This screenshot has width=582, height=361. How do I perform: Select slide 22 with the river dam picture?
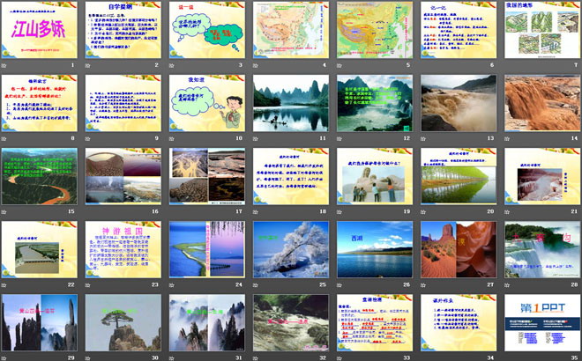(40, 250)
